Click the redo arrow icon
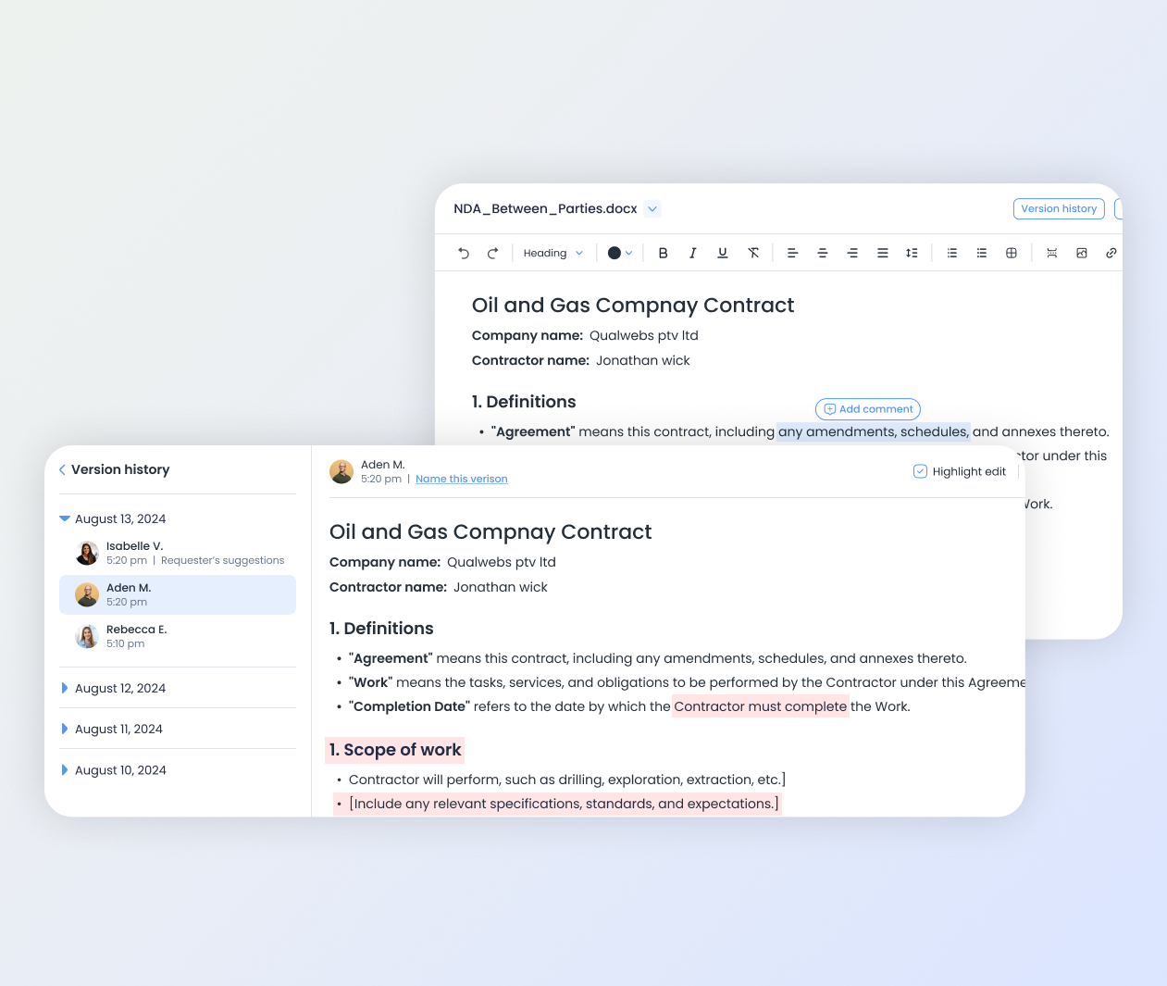 coord(493,253)
